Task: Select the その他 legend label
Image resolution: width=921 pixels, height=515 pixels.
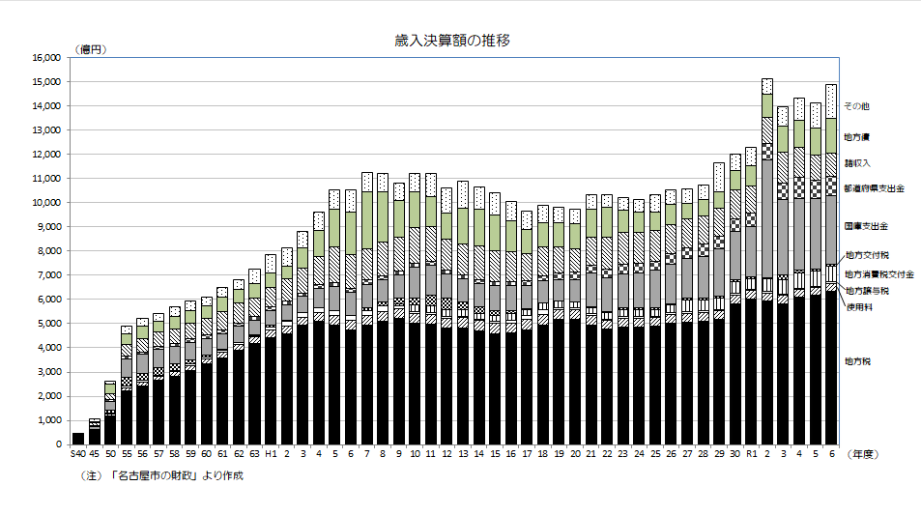Action: (x=856, y=105)
